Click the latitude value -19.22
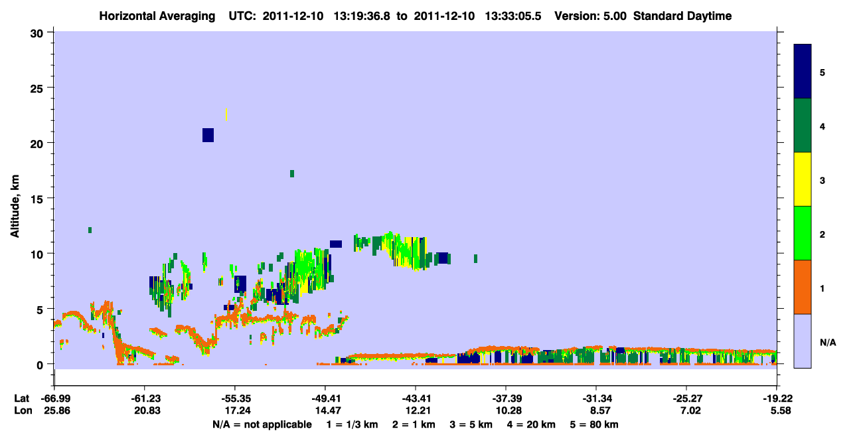This screenshot has height=443, width=863. 777,399
